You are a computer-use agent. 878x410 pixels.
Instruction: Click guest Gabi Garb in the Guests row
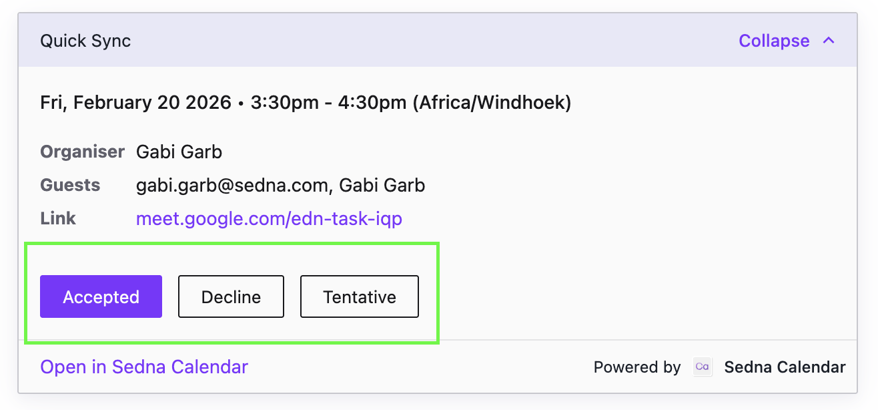[x=382, y=185]
